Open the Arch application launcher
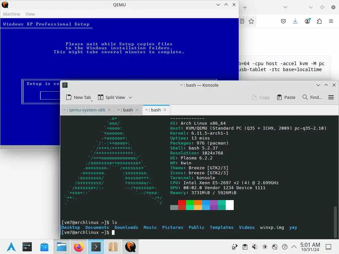This screenshot has height=254, width=339. pyautogui.click(x=11, y=247)
